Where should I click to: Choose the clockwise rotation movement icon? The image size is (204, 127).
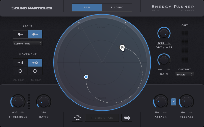[x=20, y=71]
